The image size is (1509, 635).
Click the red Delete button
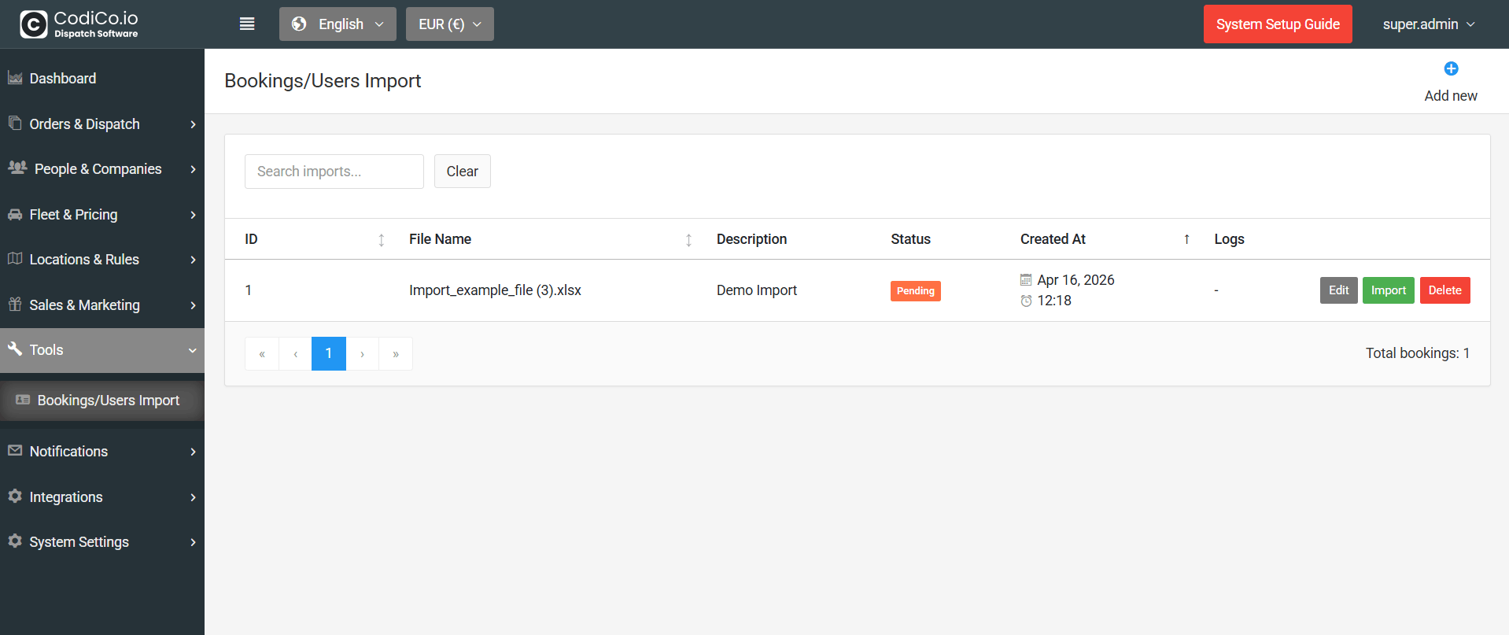pyautogui.click(x=1444, y=290)
